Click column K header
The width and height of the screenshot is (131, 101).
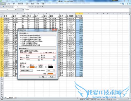(88, 14)
